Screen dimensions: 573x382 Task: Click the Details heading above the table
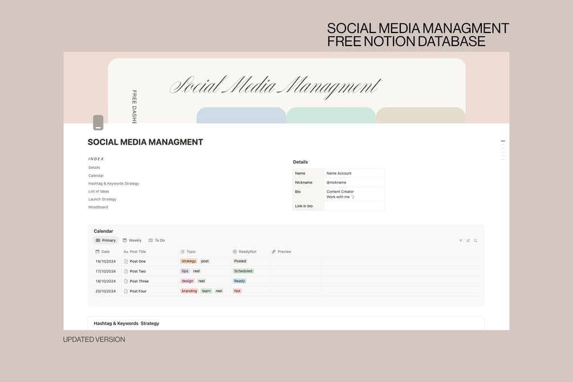click(x=300, y=162)
